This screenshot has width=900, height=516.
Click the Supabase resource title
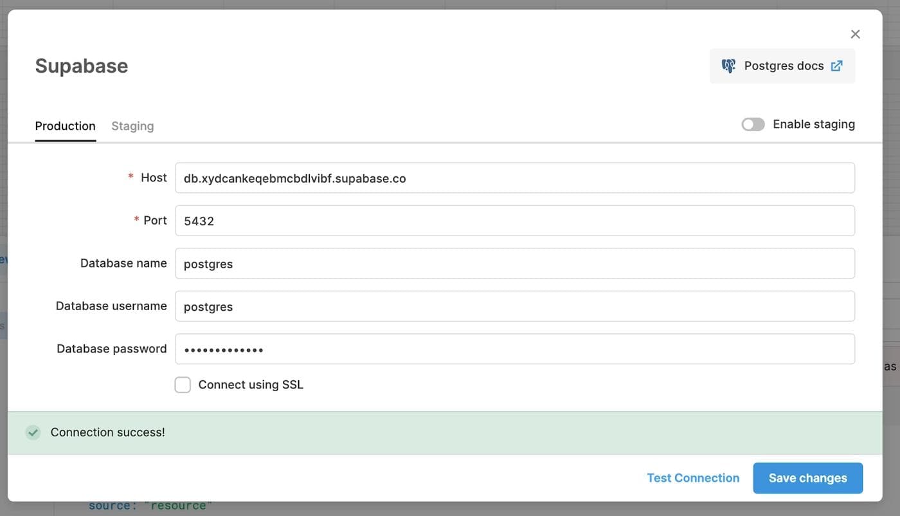(82, 66)
